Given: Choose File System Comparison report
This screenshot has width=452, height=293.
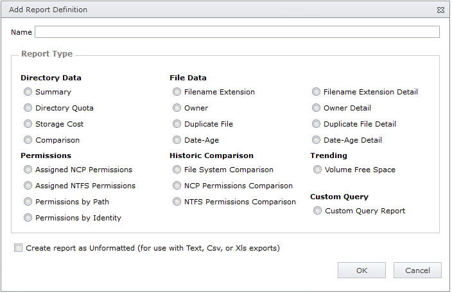Looking at the screenshot, I should click(177, 170).
